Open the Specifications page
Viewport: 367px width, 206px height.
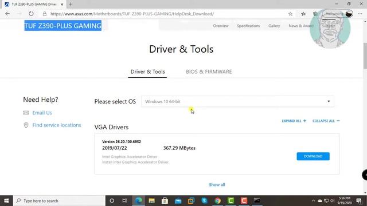(248, 26)
